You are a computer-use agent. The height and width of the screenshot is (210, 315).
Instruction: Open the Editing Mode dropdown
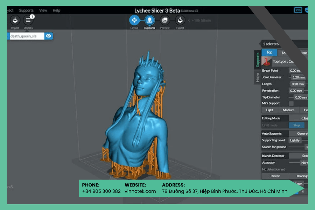click(x=299, y=118)
